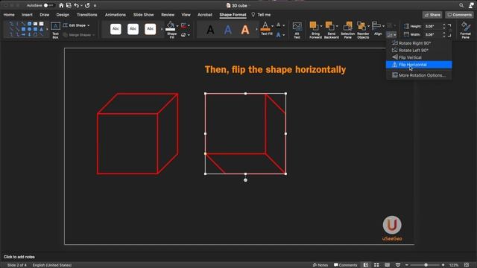Open the Selection Pane
Screen dimensions: 477x268
(x=348, y=30)
